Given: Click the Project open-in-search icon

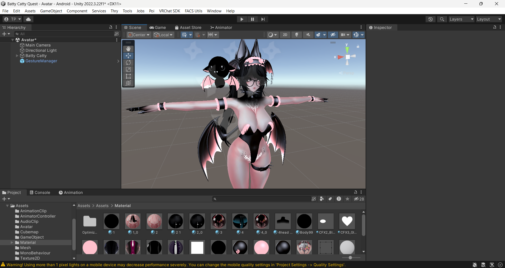Looking at the screenshot, I should (314, 199).
